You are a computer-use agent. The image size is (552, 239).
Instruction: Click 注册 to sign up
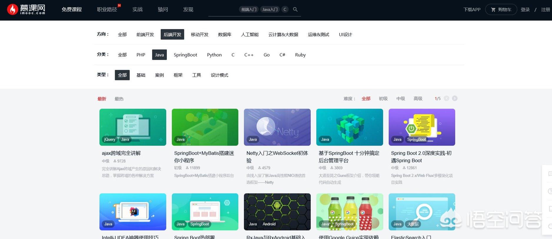(546, 9)
